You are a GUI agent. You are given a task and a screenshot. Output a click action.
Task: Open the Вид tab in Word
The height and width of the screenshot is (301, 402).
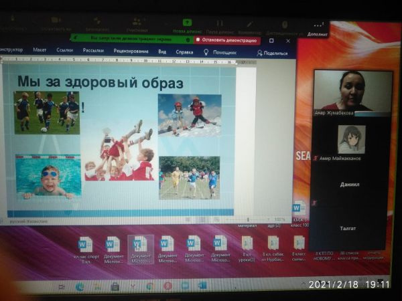point(162,51)
